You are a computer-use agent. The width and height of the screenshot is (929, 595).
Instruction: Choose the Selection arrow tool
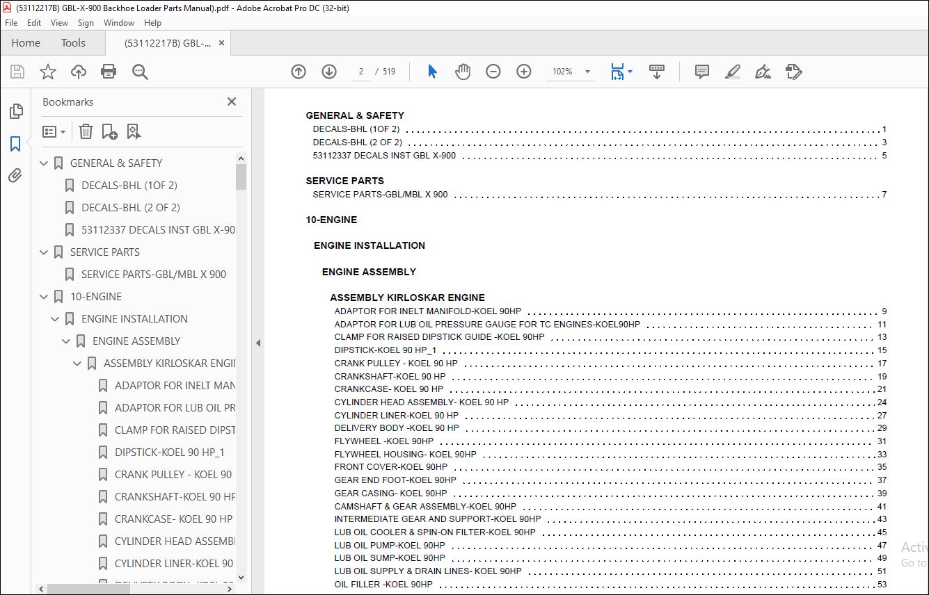pyautogui.click(x=432, y=72)
